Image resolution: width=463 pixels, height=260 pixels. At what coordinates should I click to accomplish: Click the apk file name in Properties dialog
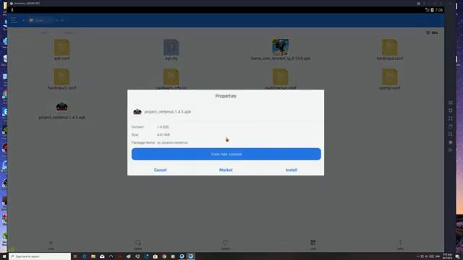point(168,112)
